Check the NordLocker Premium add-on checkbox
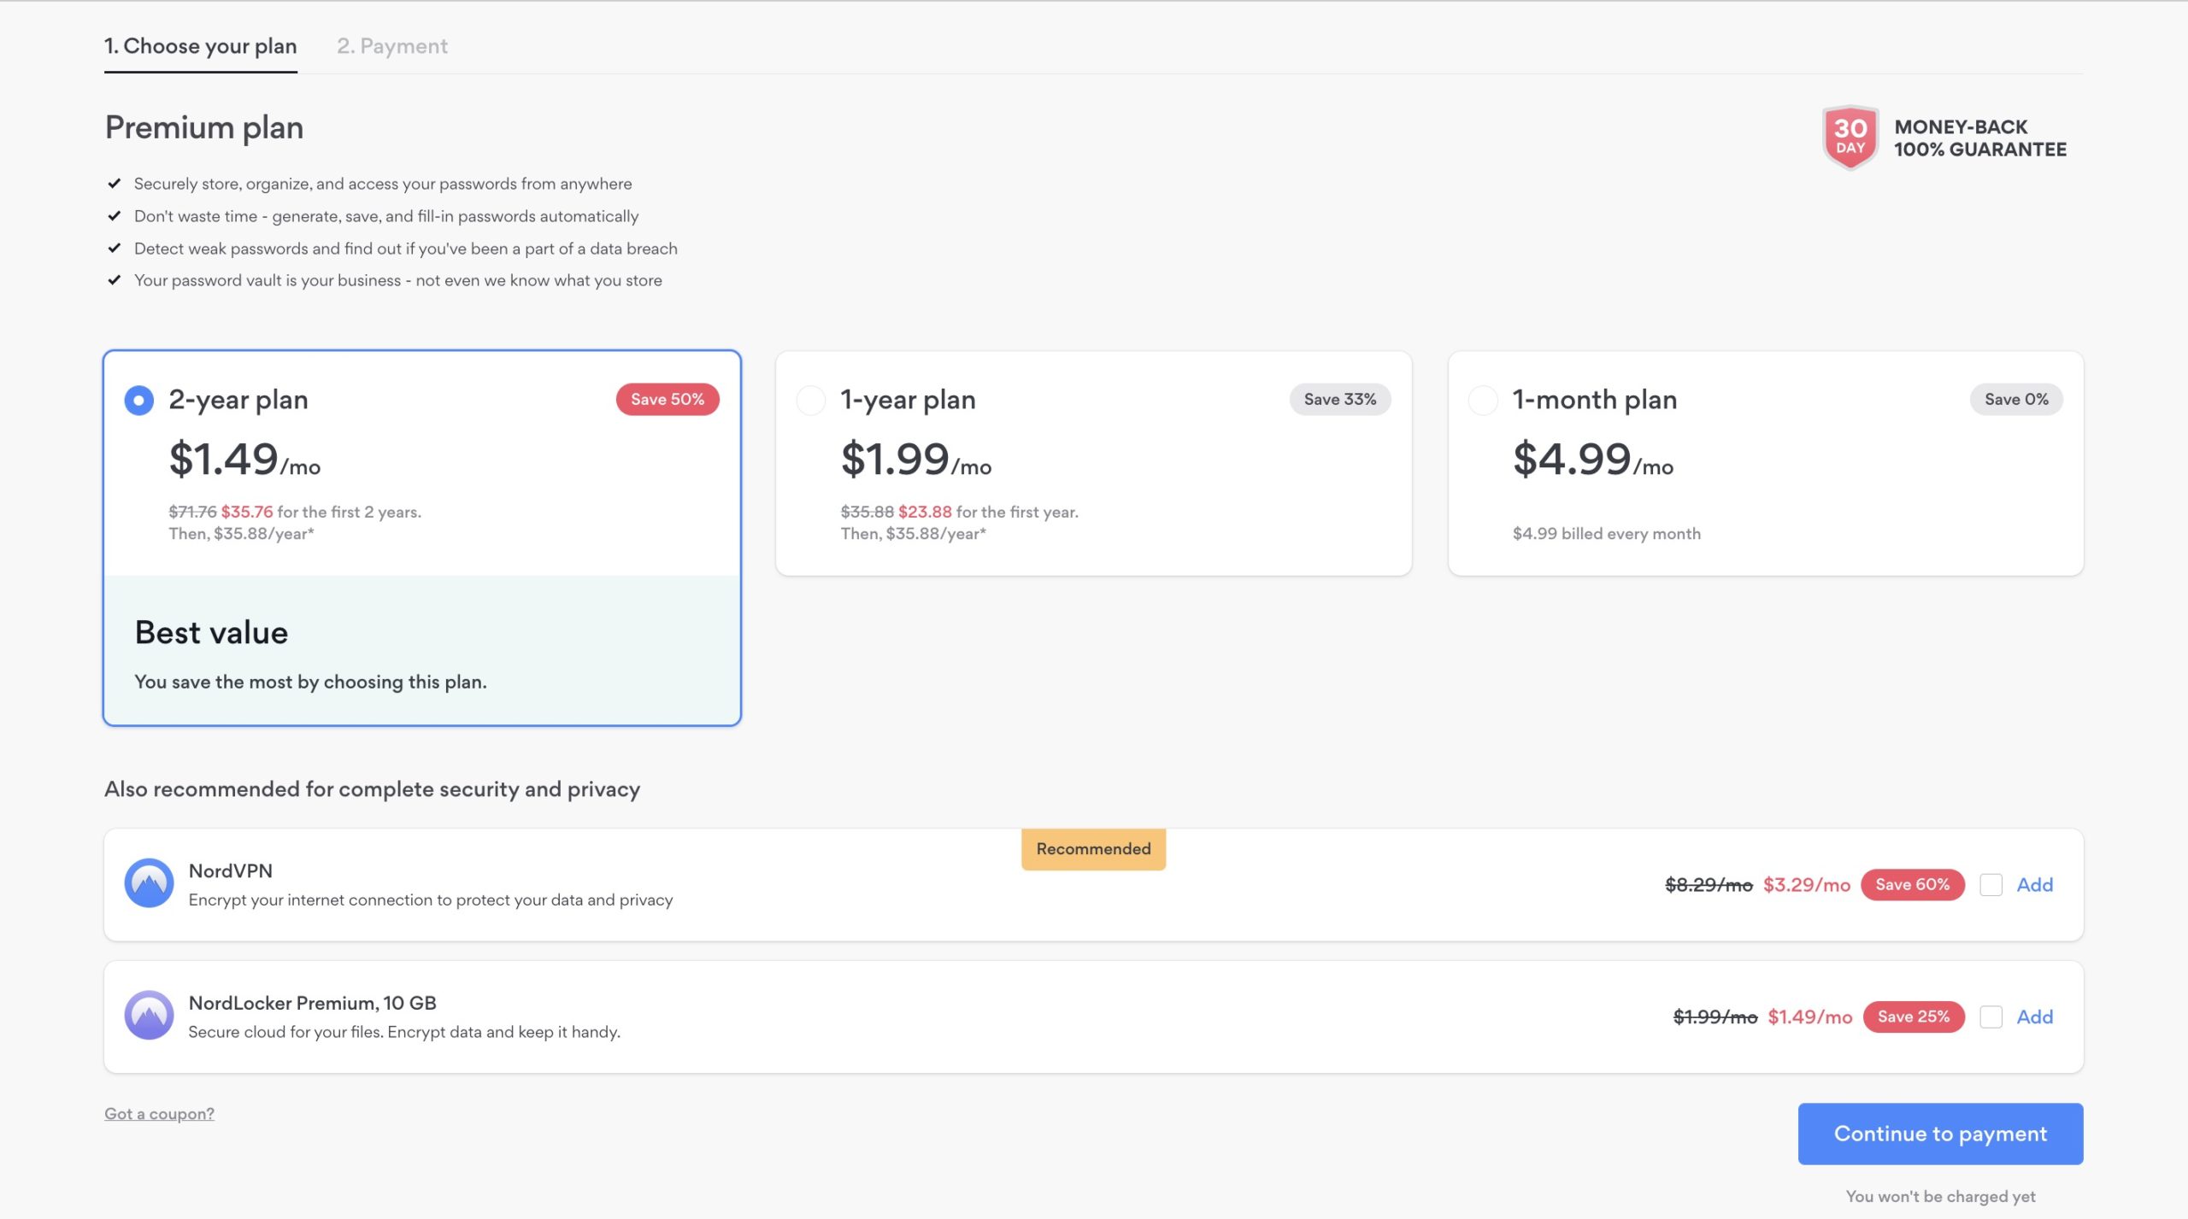Image resolution: width=2188 pixels, height=1219 pixels. (x=1991, y=1017)
